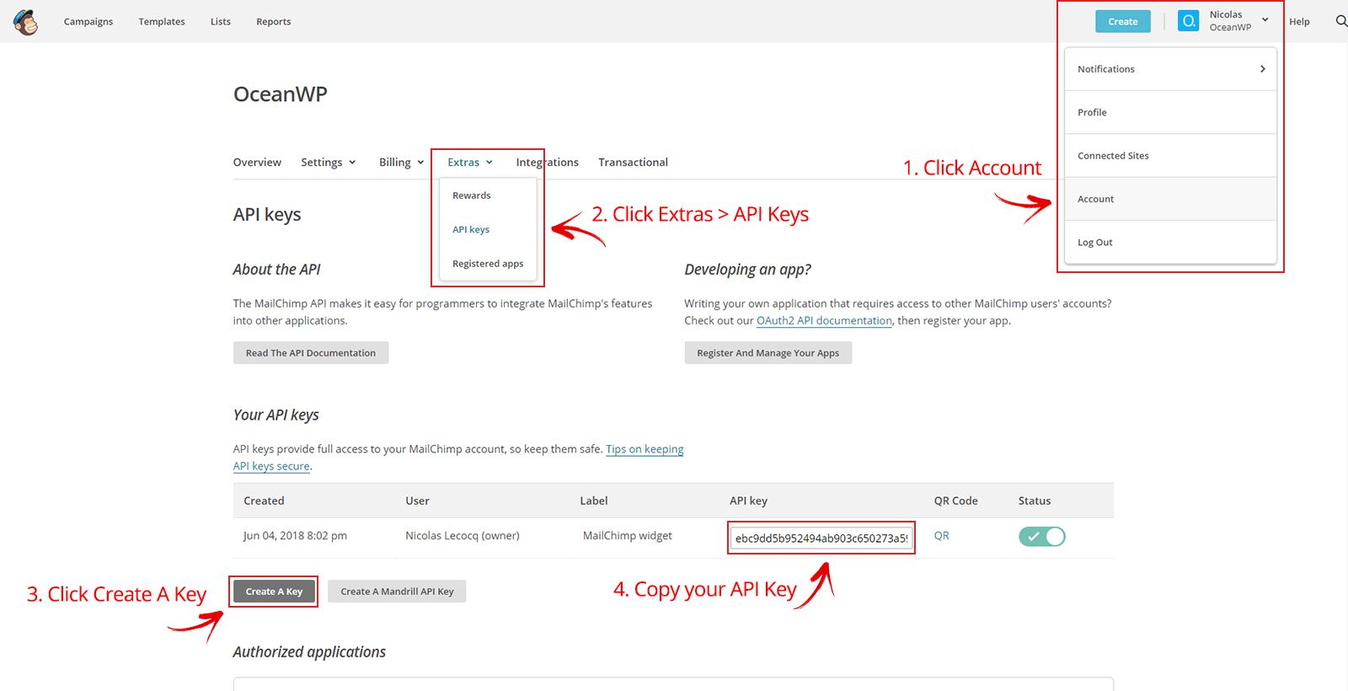The width and height of the screenshot is (1348, 691).
Task: Toggle the API key status switch
Action: click(1042, 536)
